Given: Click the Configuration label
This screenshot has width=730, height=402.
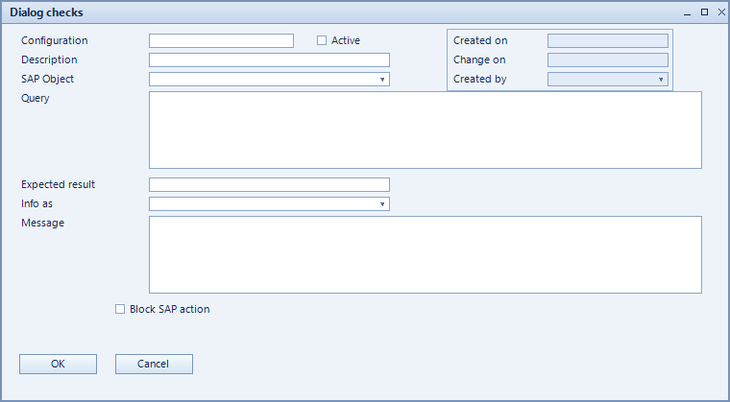Looking at the screenshot, I should pyautogui.click(x=55, y=40).
